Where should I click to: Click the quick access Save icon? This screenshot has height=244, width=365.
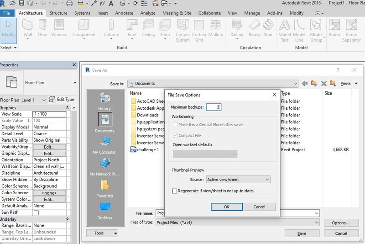pyautogui.click(x=21, y=3)
